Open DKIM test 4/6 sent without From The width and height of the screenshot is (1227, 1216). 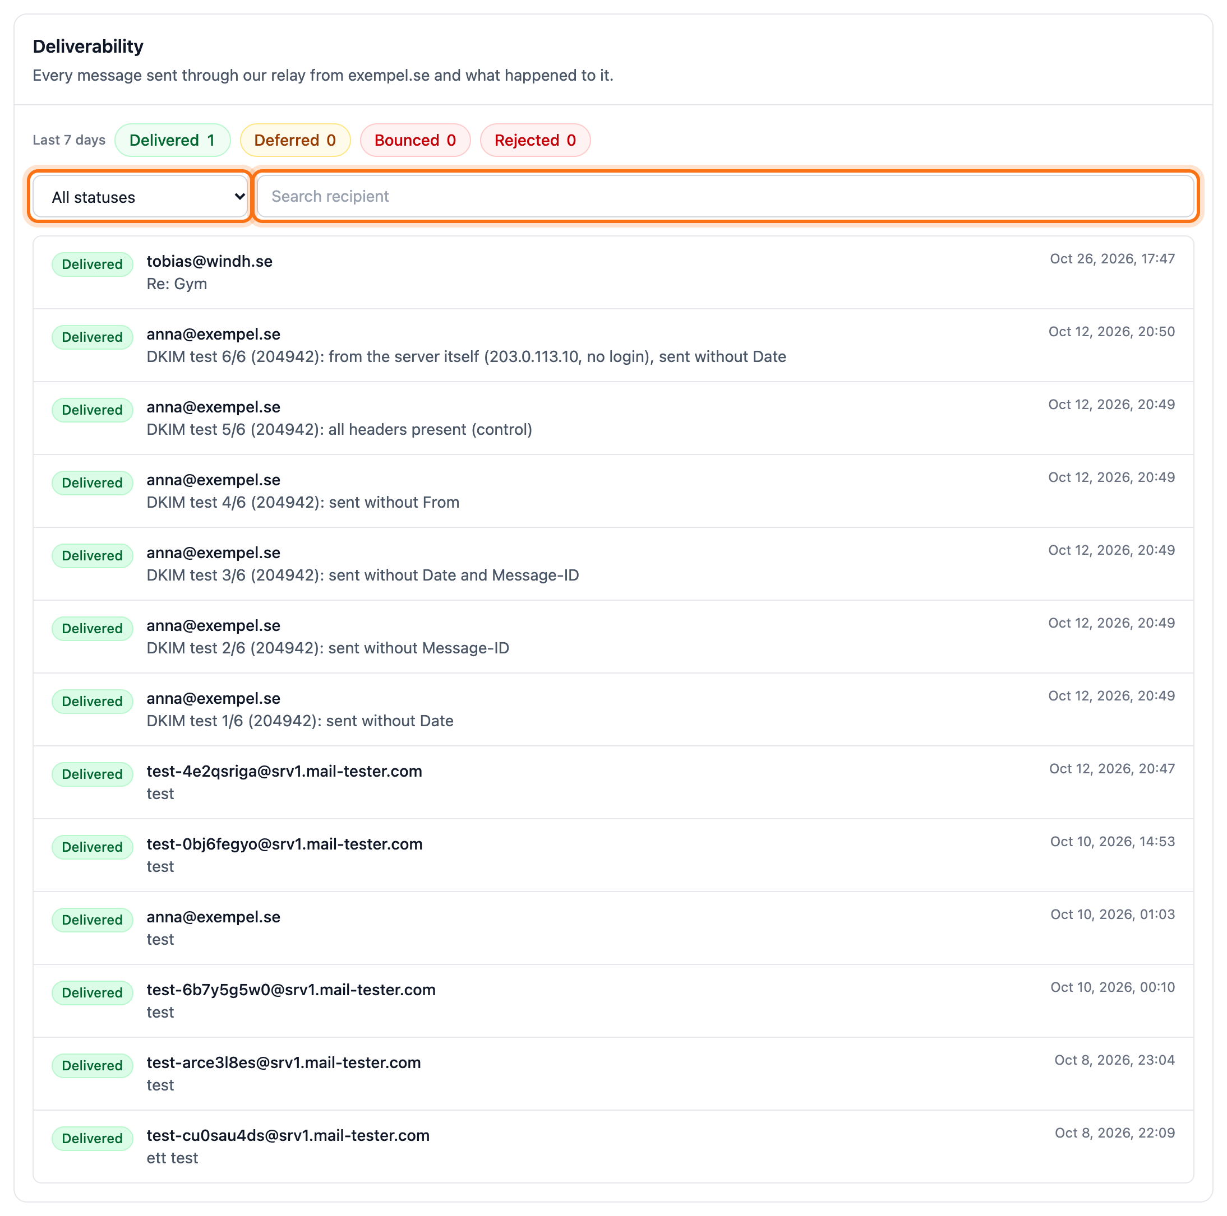pyautogui.click(x=613, y=491)
